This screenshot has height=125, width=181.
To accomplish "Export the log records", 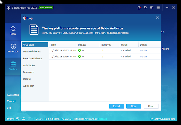I will pos(117,106).
